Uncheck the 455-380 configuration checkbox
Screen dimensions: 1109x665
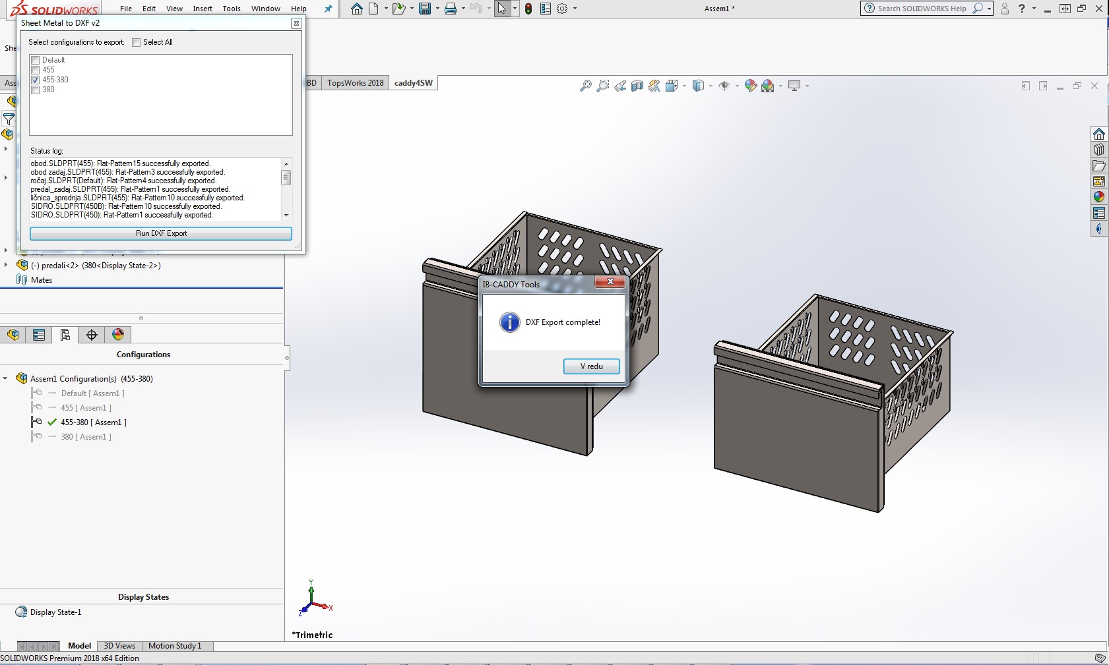(x=36, y=80)
